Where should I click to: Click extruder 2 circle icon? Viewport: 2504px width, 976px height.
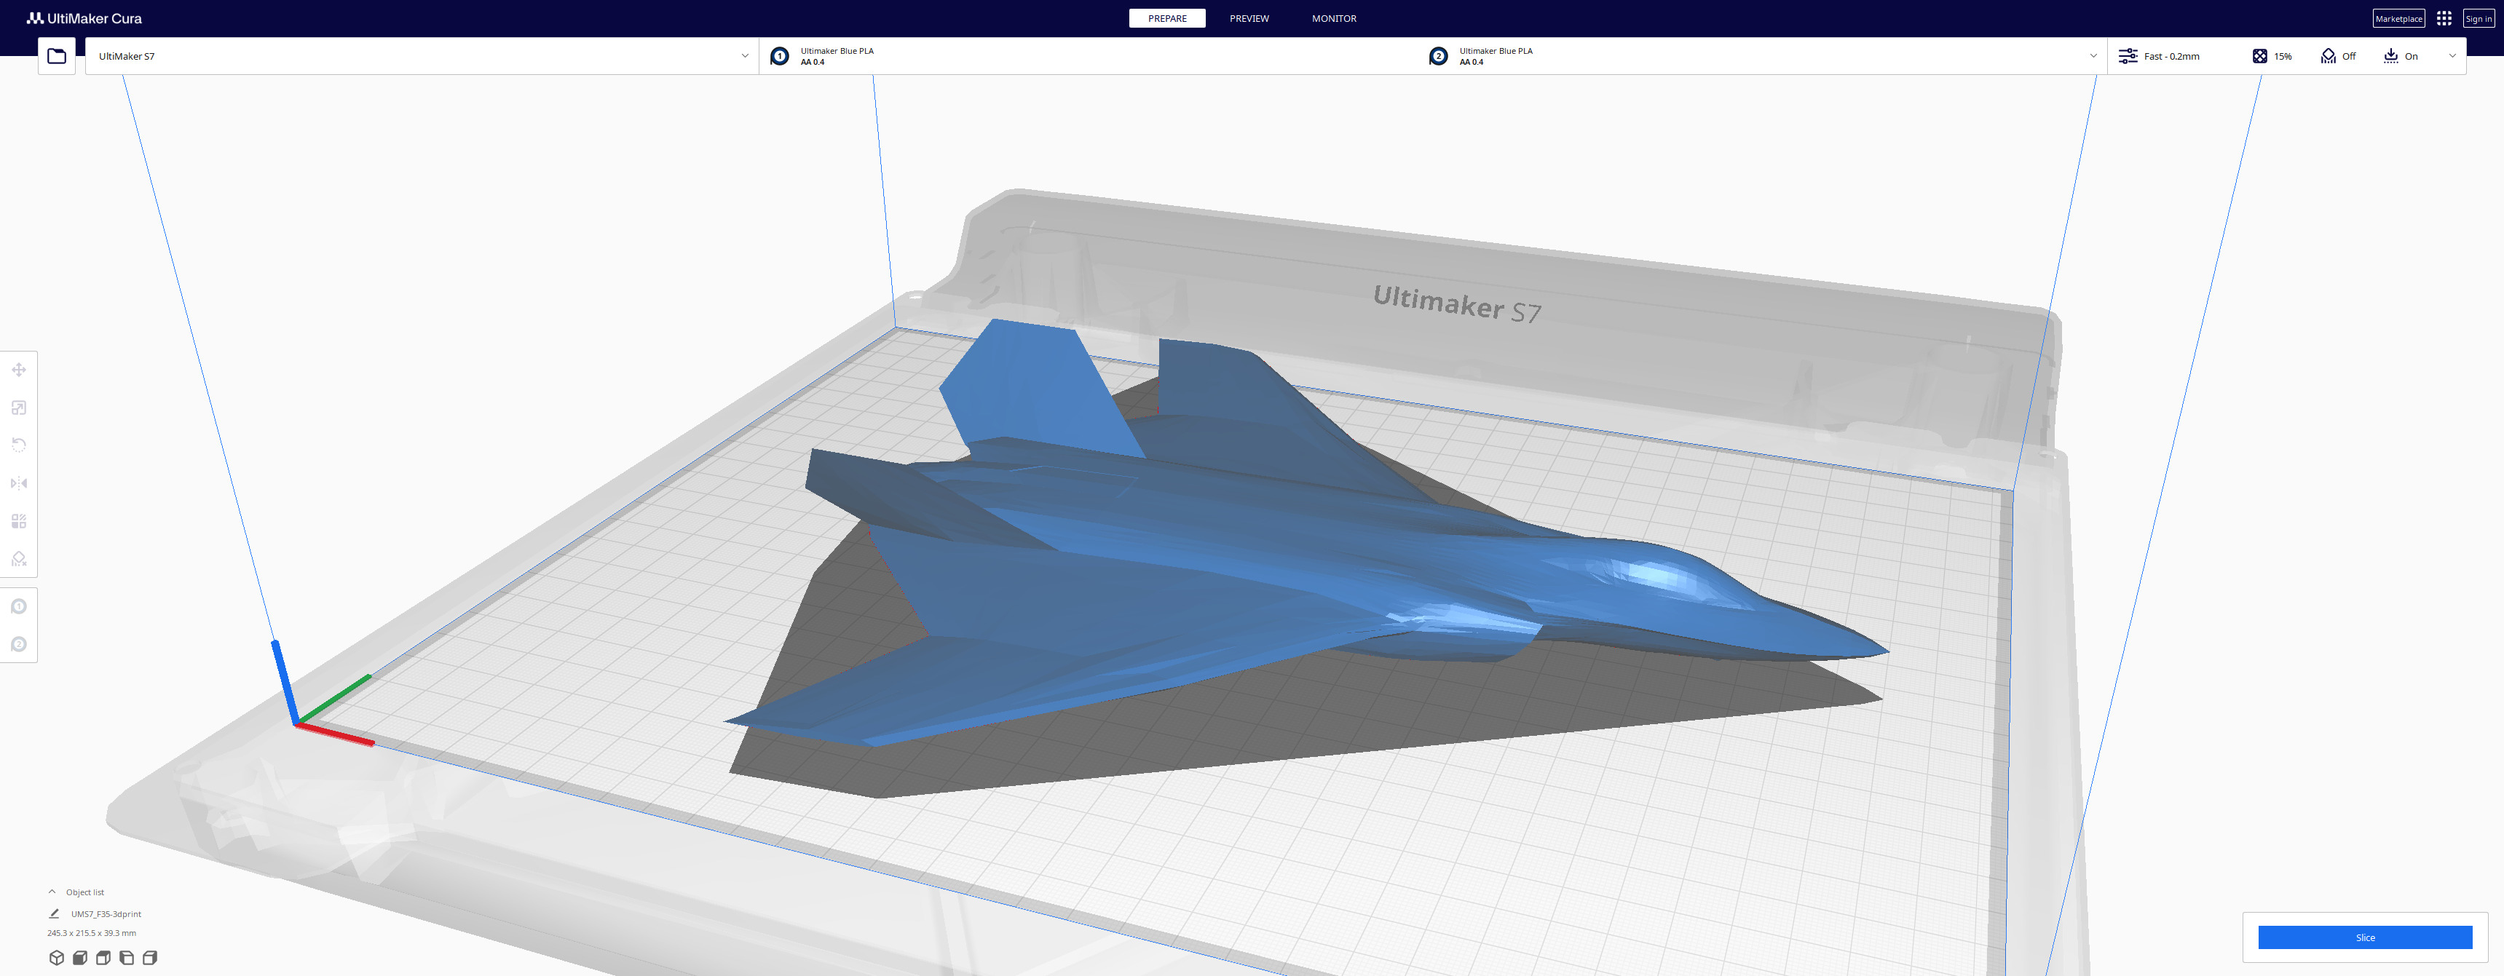pos(1439,56)
